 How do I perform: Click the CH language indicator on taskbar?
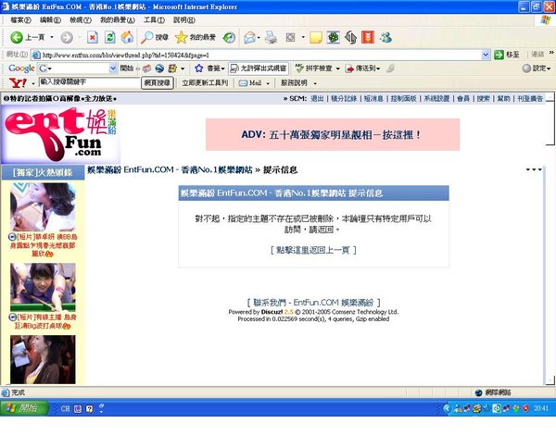(x=65, y=408)
